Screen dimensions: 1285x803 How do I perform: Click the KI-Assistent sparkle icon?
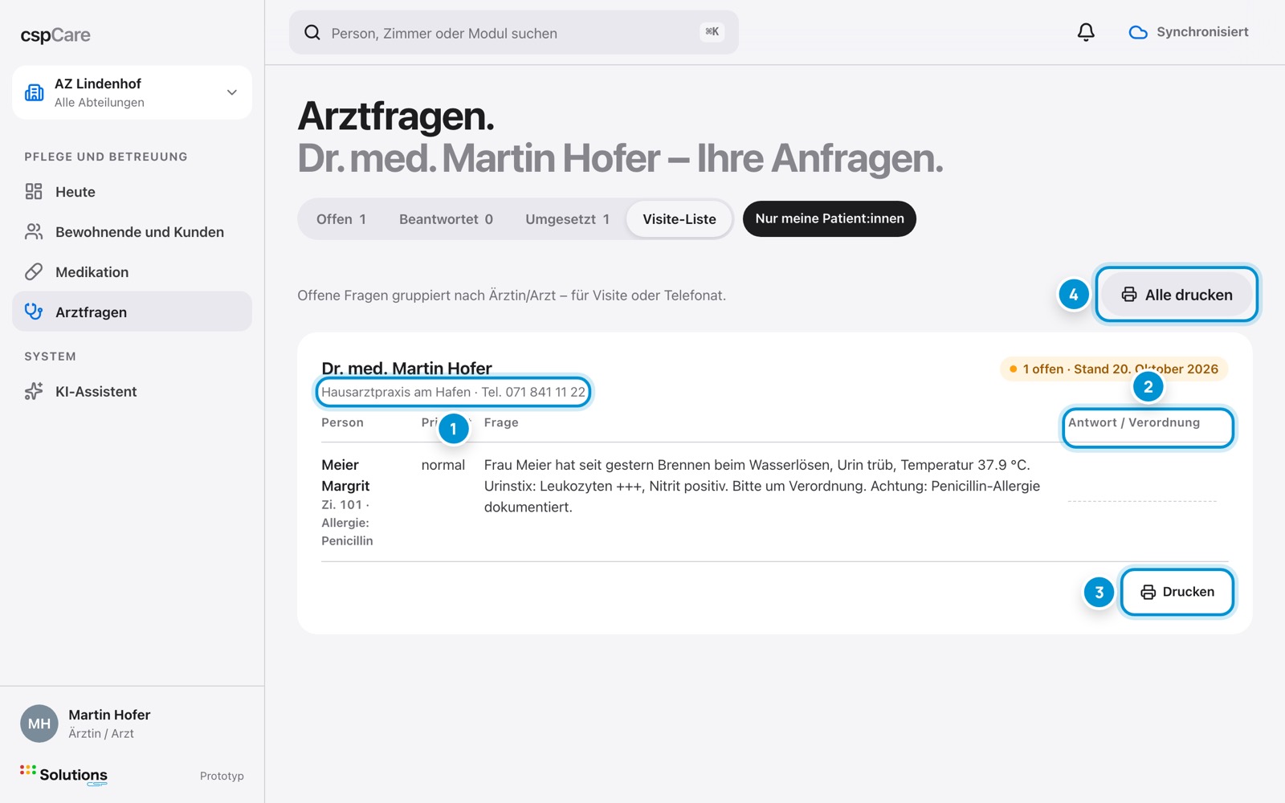(x=34, y=391)
